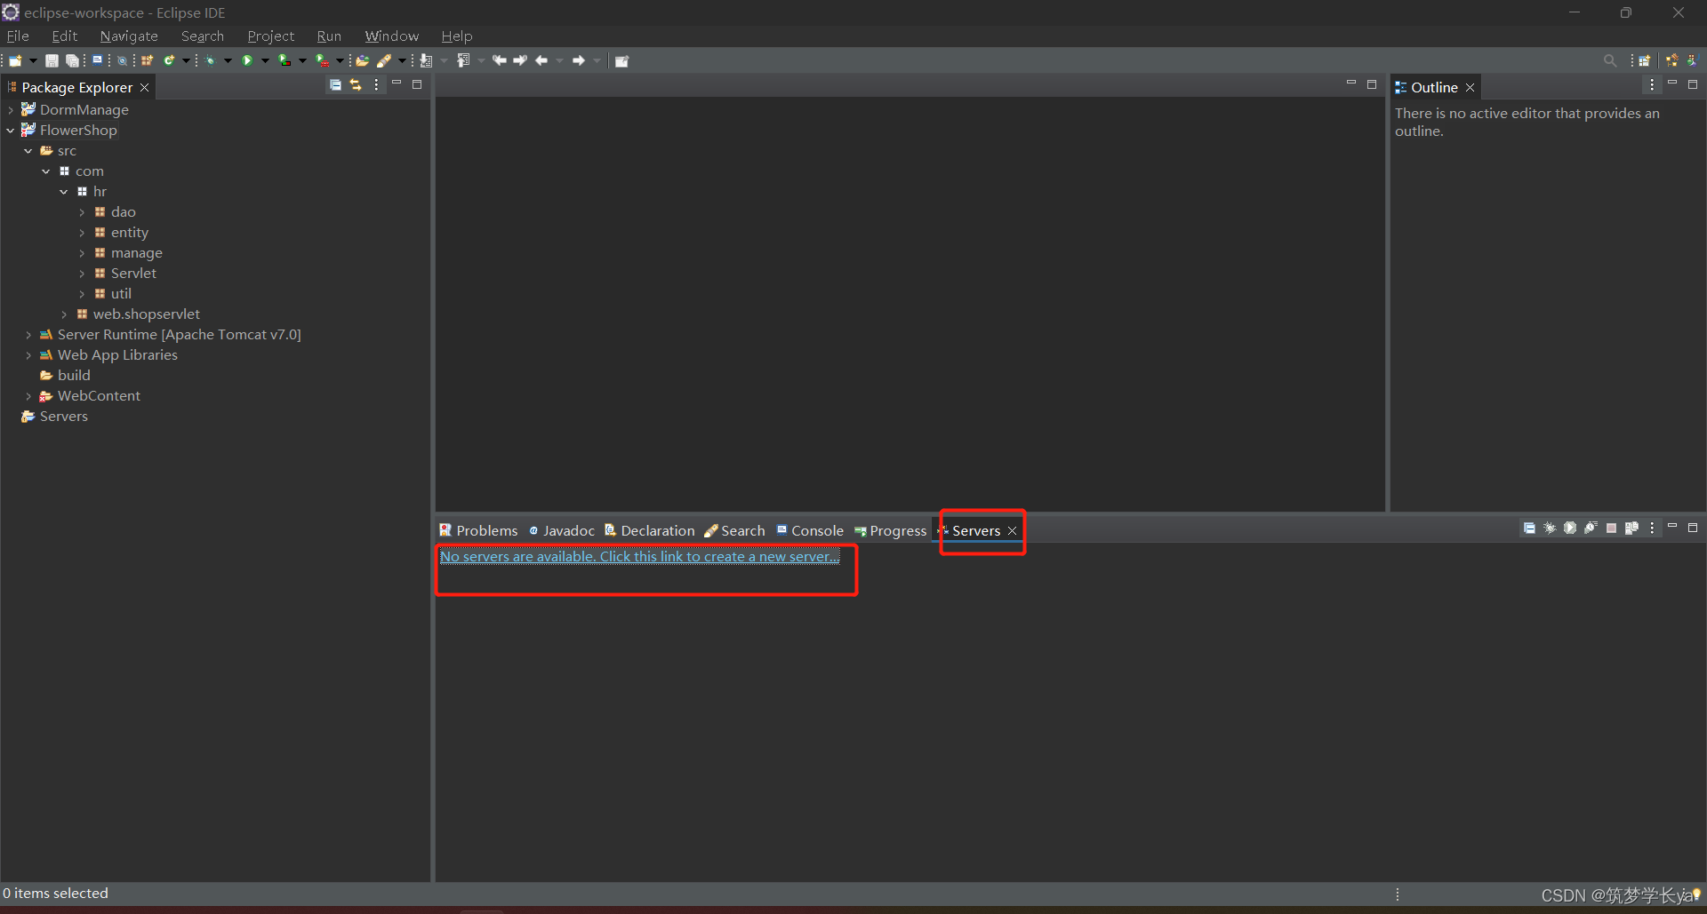Click the Start server icon in Servers view
This screenshot has width=1707, height=914.
pyautogui.click(x=1570, y=528)
